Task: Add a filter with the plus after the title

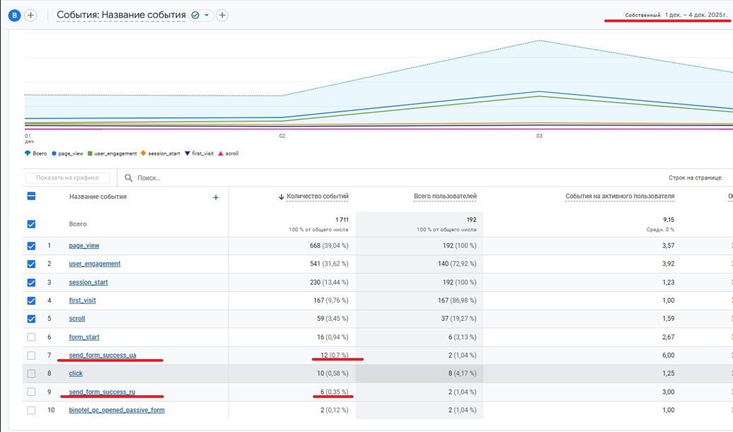Action: point(222,16)
